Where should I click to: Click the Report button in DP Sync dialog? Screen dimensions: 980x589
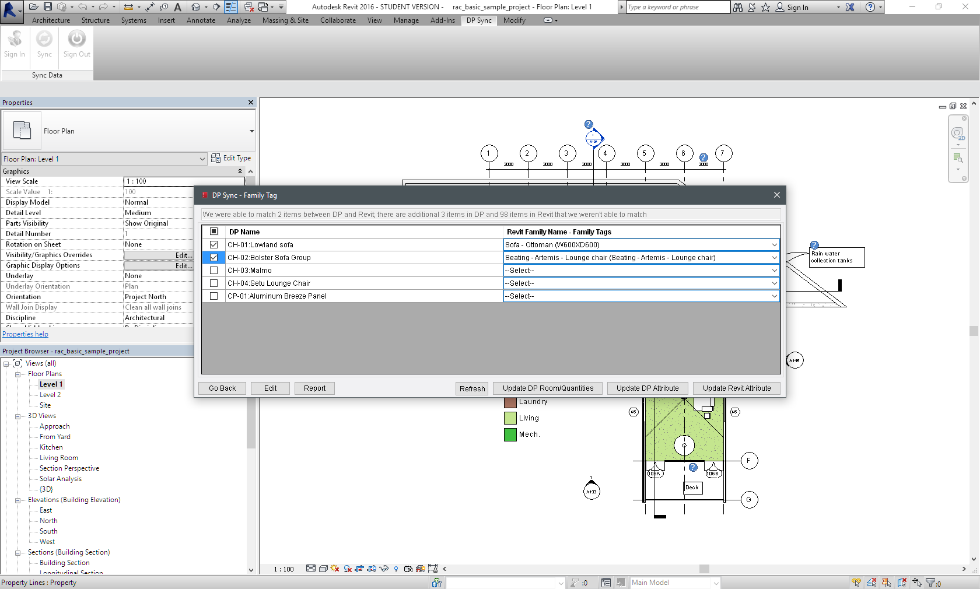click(x=314, y=388)
